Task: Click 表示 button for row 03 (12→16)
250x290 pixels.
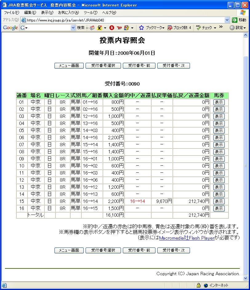Action: (219, 116)
